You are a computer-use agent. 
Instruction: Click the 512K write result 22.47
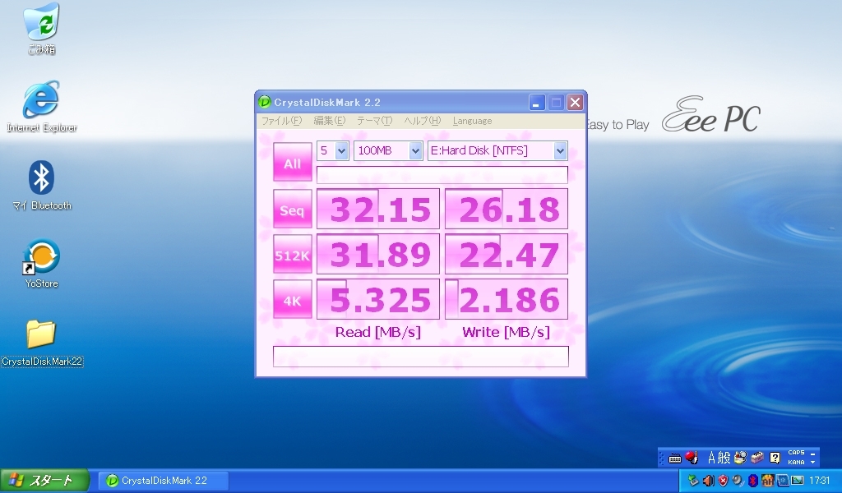click(507, 254)
